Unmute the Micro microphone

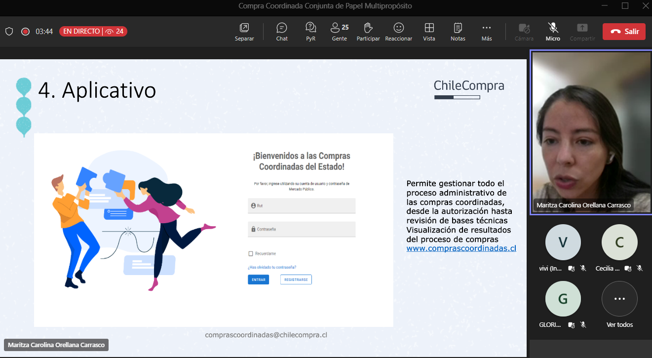point(553,32)
